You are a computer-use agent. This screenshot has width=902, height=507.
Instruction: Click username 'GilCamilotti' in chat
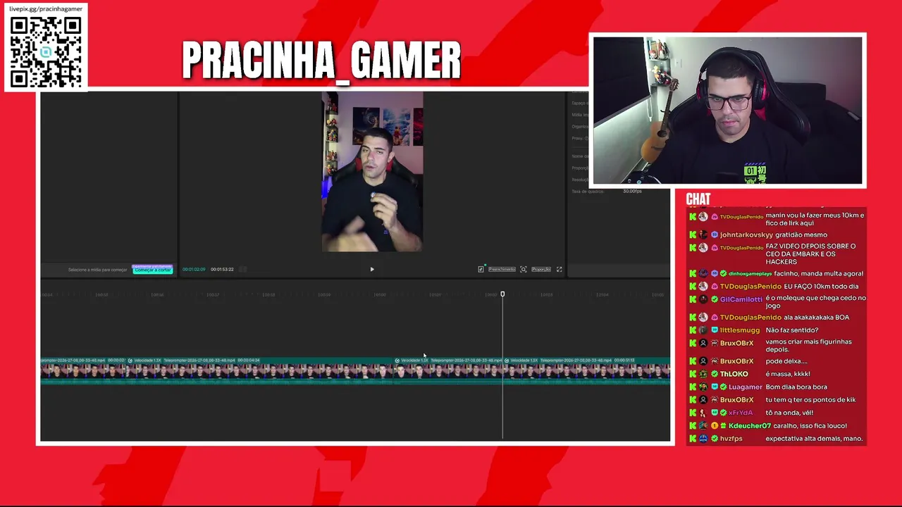pyautogui.click(x=741, y=299)
